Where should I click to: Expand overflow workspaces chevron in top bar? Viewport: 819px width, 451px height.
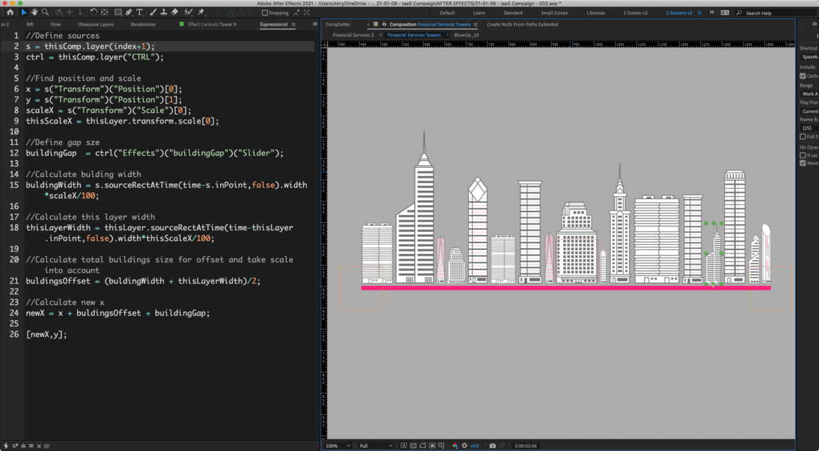pos(712,12)
